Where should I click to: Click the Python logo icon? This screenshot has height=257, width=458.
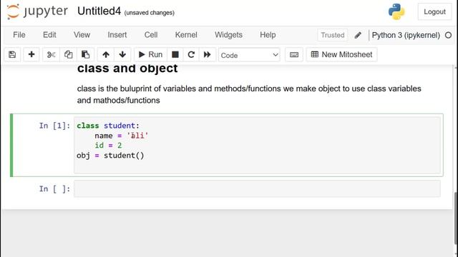tap(396, 11)
